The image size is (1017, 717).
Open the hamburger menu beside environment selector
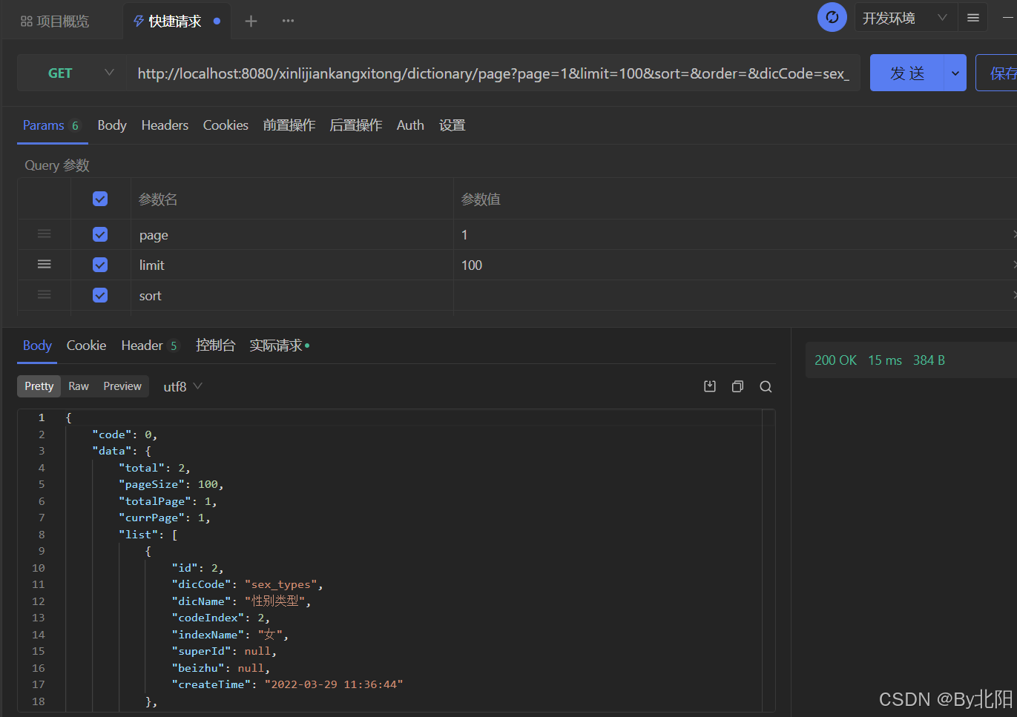coord(973,18)
